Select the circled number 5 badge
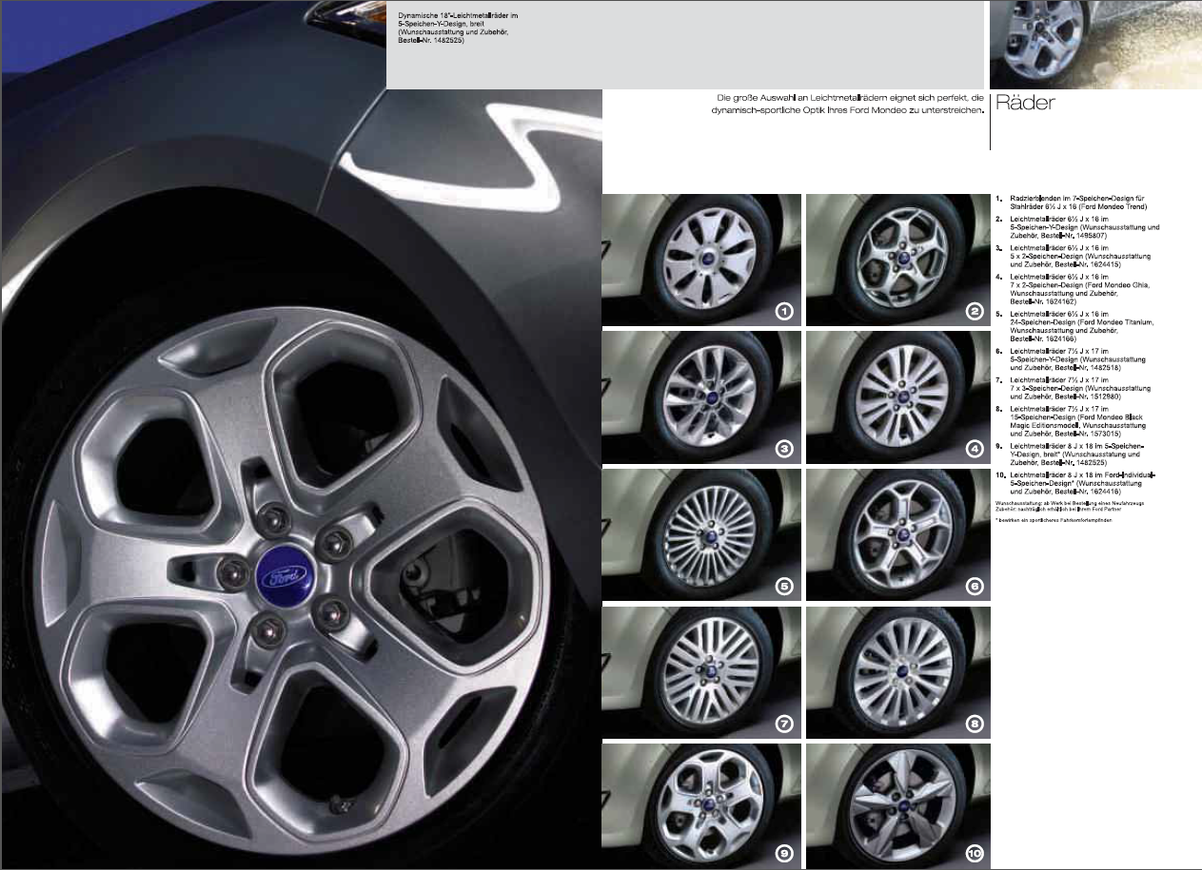The height and width of the screenshot is (870, 1202). point(783,587)
